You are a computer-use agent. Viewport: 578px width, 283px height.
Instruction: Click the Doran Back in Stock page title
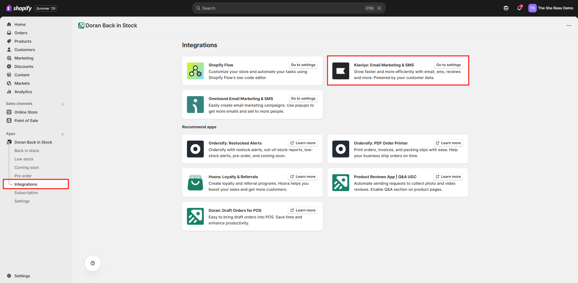[x=111, y=26]
